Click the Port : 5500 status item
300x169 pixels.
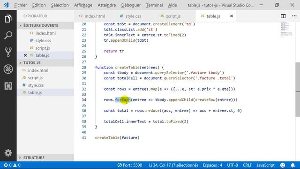click(130, 165)
